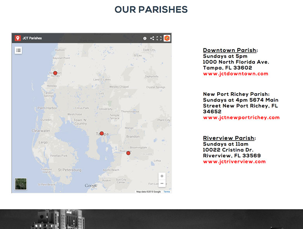Open www.jctdowntown.com link

pyautogui.click(x=235, y=74)
